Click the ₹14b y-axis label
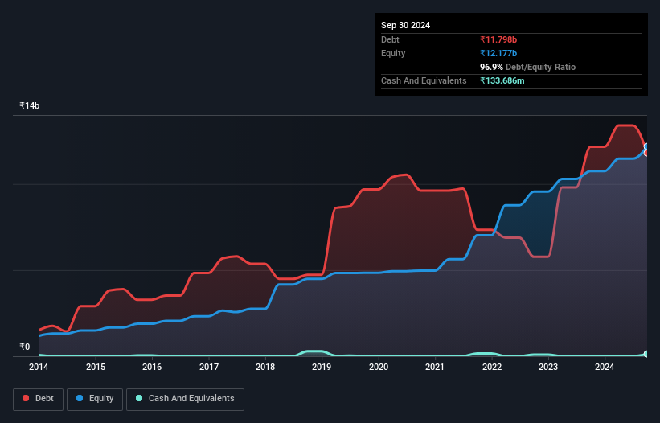Screen dimensions: 660x423 tap(30, 105)
